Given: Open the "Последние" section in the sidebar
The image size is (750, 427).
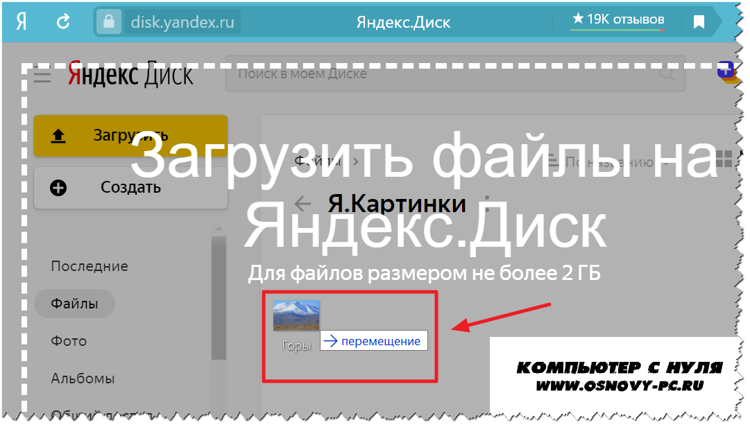Looking at the screenshot, I should point(90,266).
